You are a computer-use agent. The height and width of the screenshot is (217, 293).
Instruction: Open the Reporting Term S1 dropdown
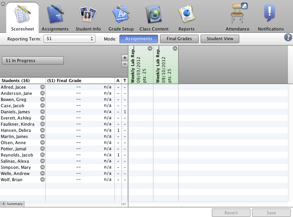pos(69,39)
